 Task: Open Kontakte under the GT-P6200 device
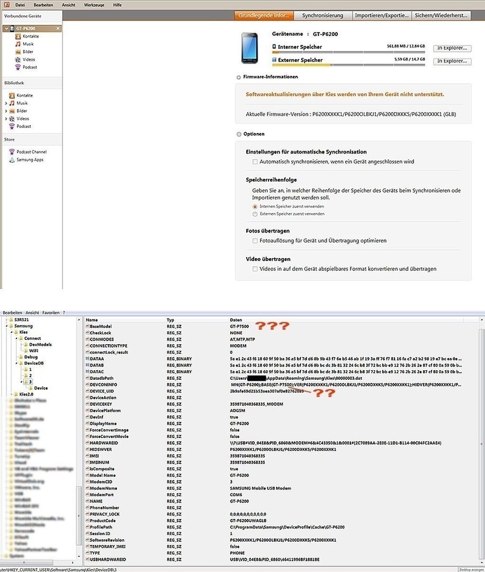click(x=27, y=36)
